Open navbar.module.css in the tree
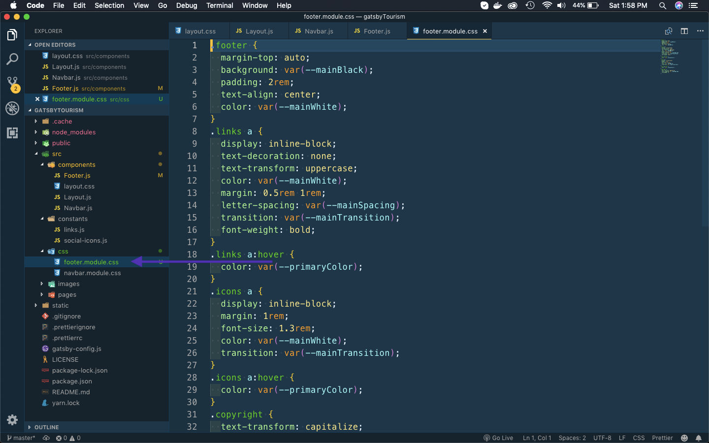Image resolution: width=709 pixels, height=443 pixels. pyautogui.click(x=97, y=273)
